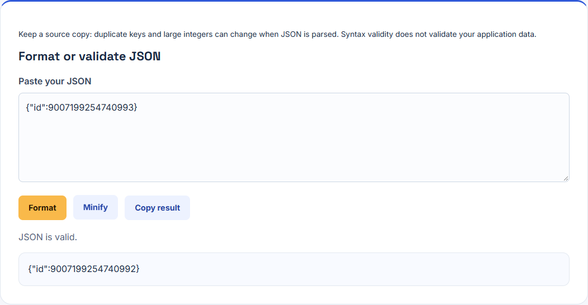The image size is (588, 305).
Task: Click the 'Format or validate JSON' heading
Action: [x=89, y=56]
